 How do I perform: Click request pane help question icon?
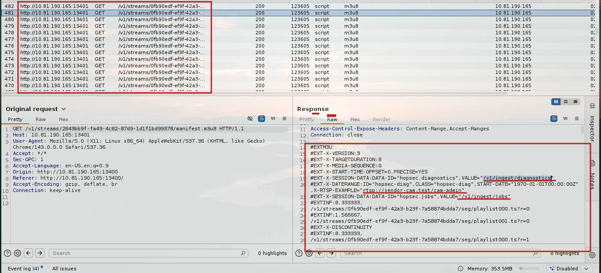click(x=7, y=253)
